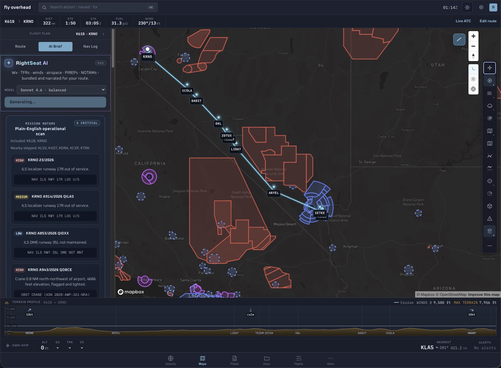Toggle the route-draw squiggle button on map
The image size is (501, 368).
click(x=459, y=39)
